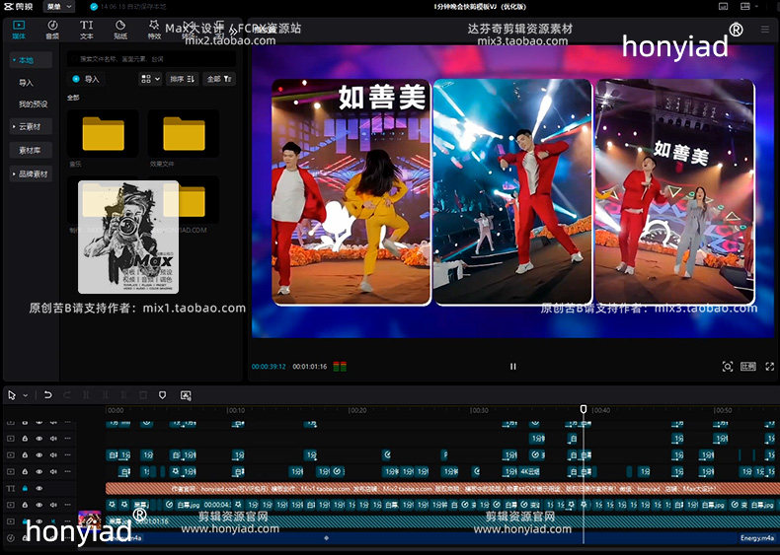Pause playback in the preview player
780x555 pixels.
pos(512,366)
